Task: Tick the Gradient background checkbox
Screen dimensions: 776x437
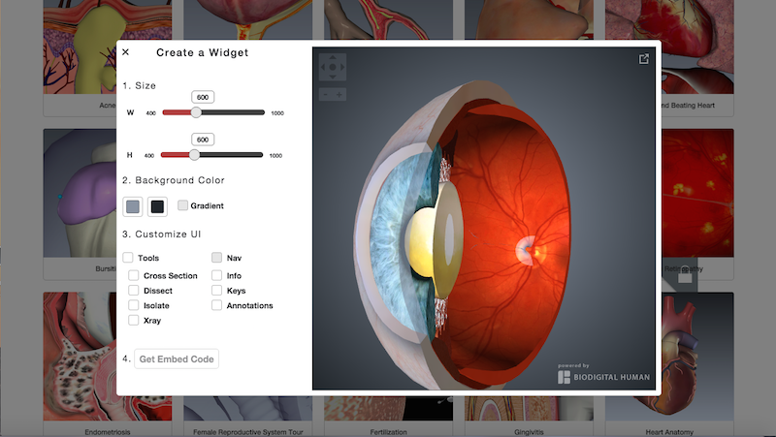Action: pos(183,205)
